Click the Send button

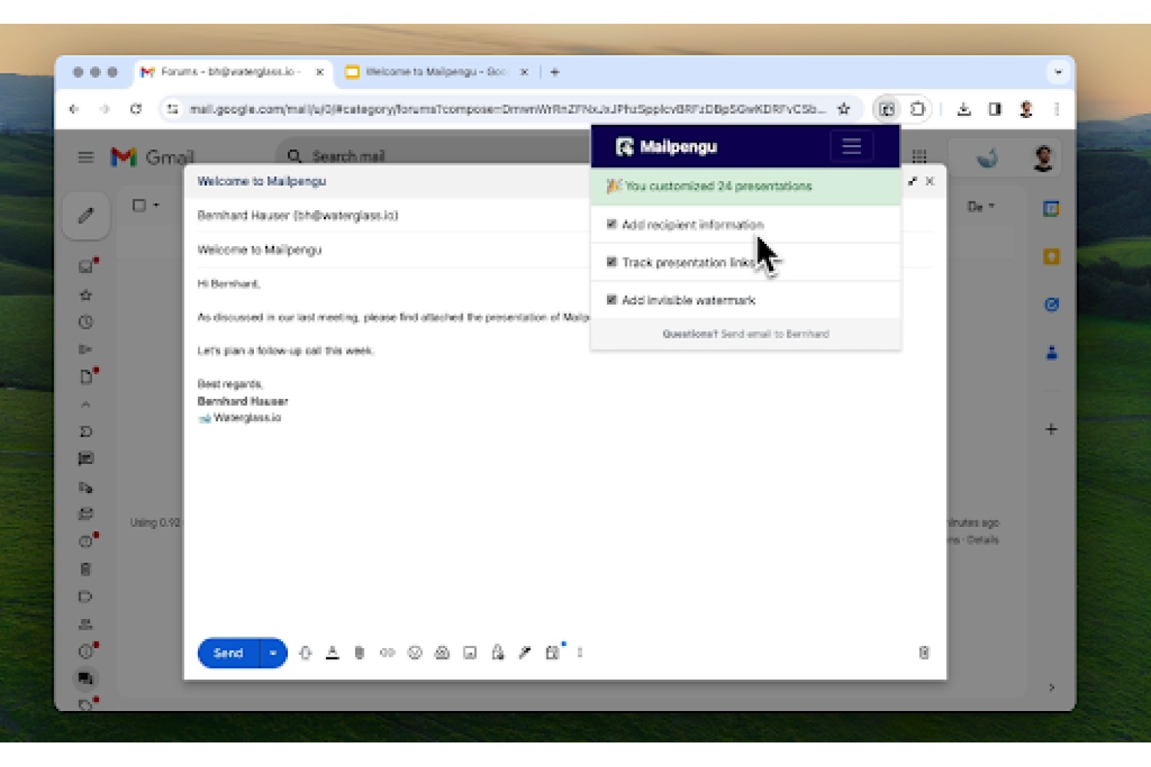pyautogui.click(x=228, y=653)
